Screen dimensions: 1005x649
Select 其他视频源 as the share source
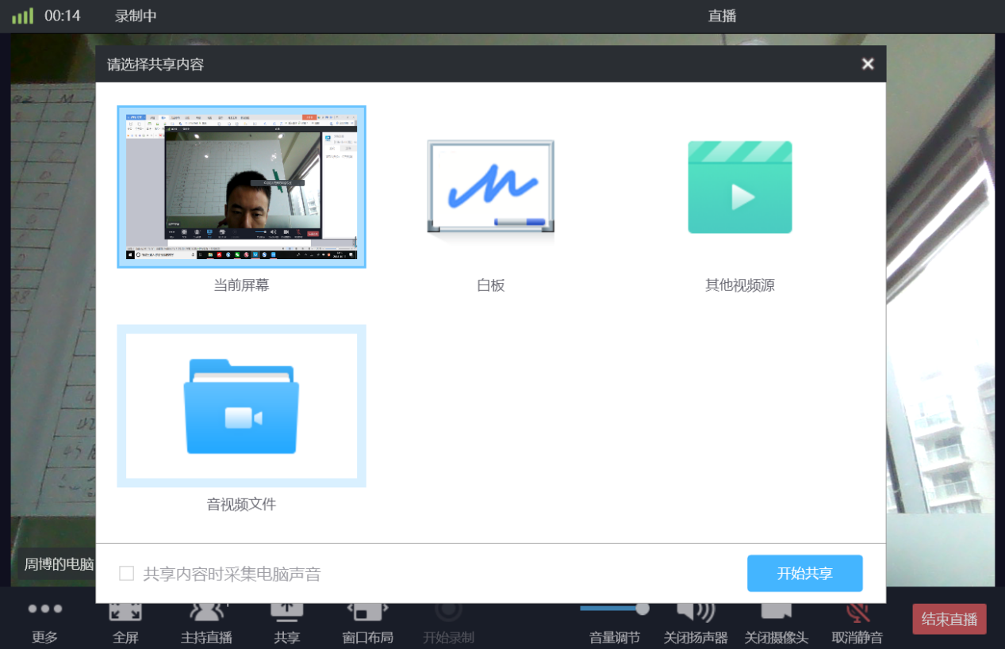click(x=739, y=188)
